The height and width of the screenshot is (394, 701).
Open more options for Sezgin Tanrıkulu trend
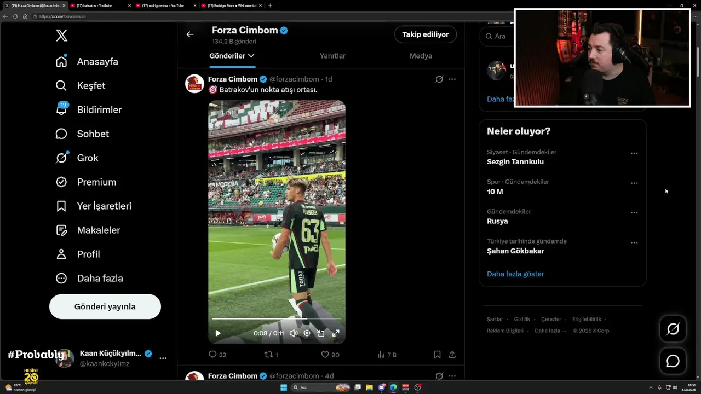click(x=634, y=154)
